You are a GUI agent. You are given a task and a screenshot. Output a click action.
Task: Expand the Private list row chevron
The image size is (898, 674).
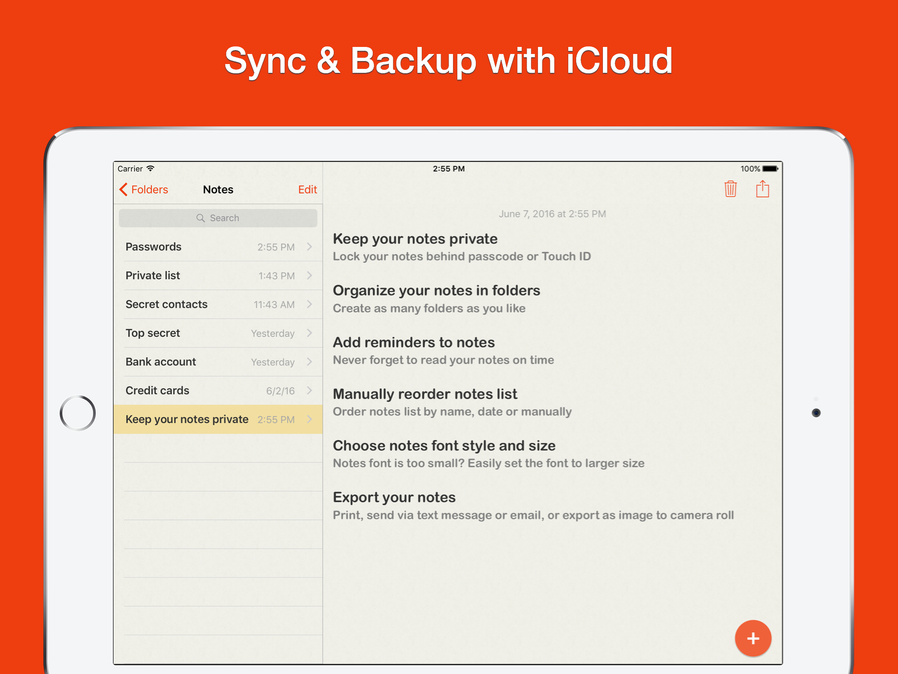click(x=310, y=276)
